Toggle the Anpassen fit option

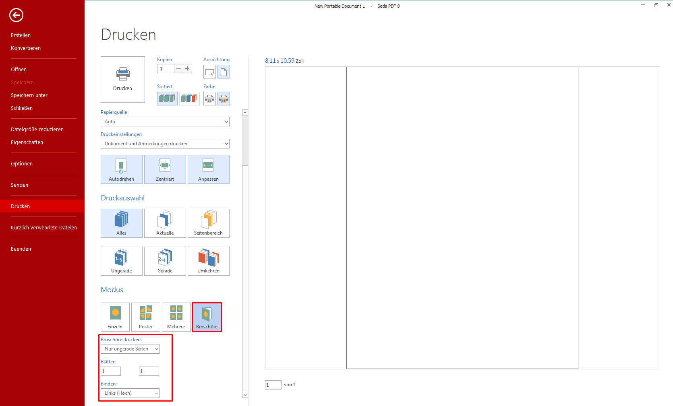pyautogui.click(x=208, y=169)
